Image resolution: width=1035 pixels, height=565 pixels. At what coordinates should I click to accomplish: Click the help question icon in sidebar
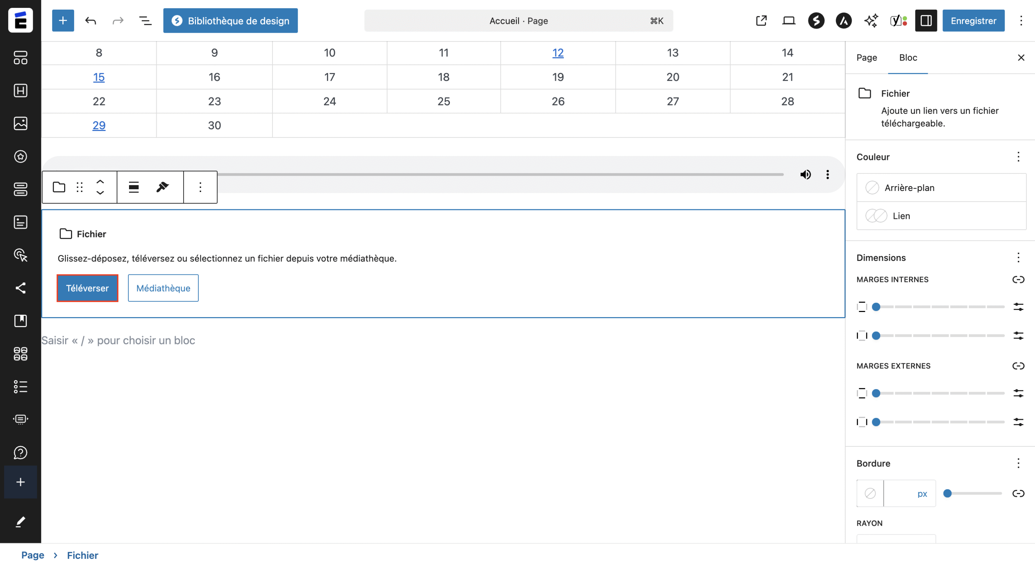(20, 453)
